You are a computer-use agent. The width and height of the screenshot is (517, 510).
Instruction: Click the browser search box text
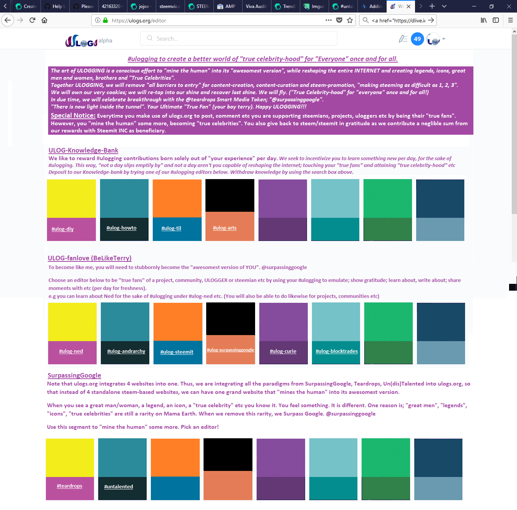pyautogui.click(x=398, y=20)
